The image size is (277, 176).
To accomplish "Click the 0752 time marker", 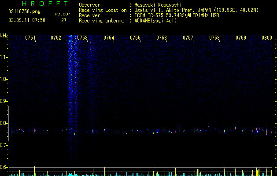I will (56, 38).
